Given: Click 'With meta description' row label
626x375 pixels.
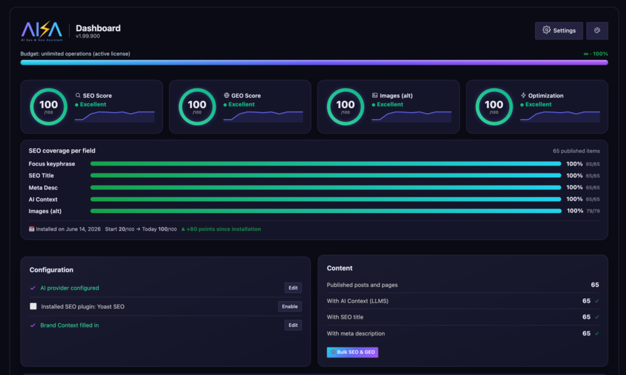Looking at the screenshot, I should (356, 333).
